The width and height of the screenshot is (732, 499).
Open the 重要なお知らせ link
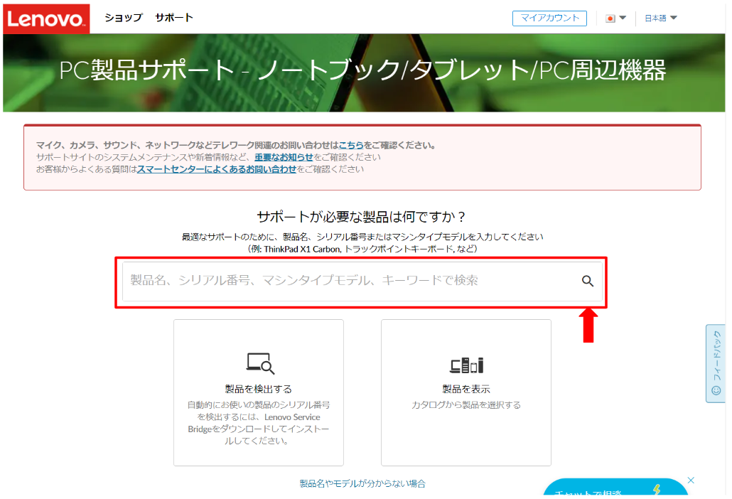click(284, 157)
